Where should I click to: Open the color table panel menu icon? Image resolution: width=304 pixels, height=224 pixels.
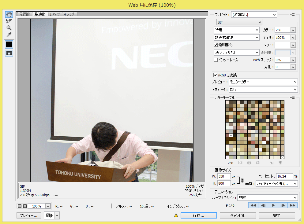click(x=292, y=97)
